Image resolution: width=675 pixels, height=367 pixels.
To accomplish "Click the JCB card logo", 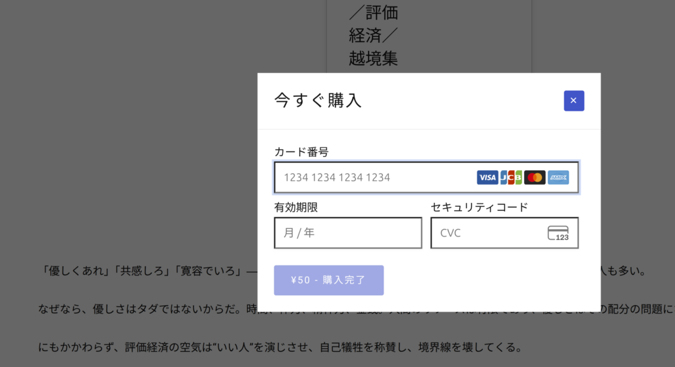I will [x=511, y=177].
